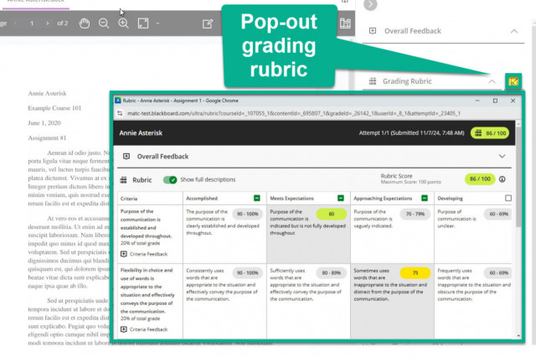Click the yellow pop-out rubric icon
Screen dimensions: 536x357
point(513,81)
